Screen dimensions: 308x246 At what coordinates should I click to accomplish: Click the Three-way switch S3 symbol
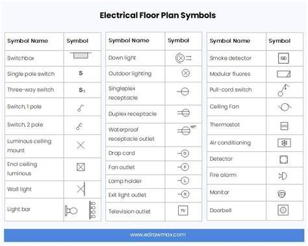coord(82,90)
